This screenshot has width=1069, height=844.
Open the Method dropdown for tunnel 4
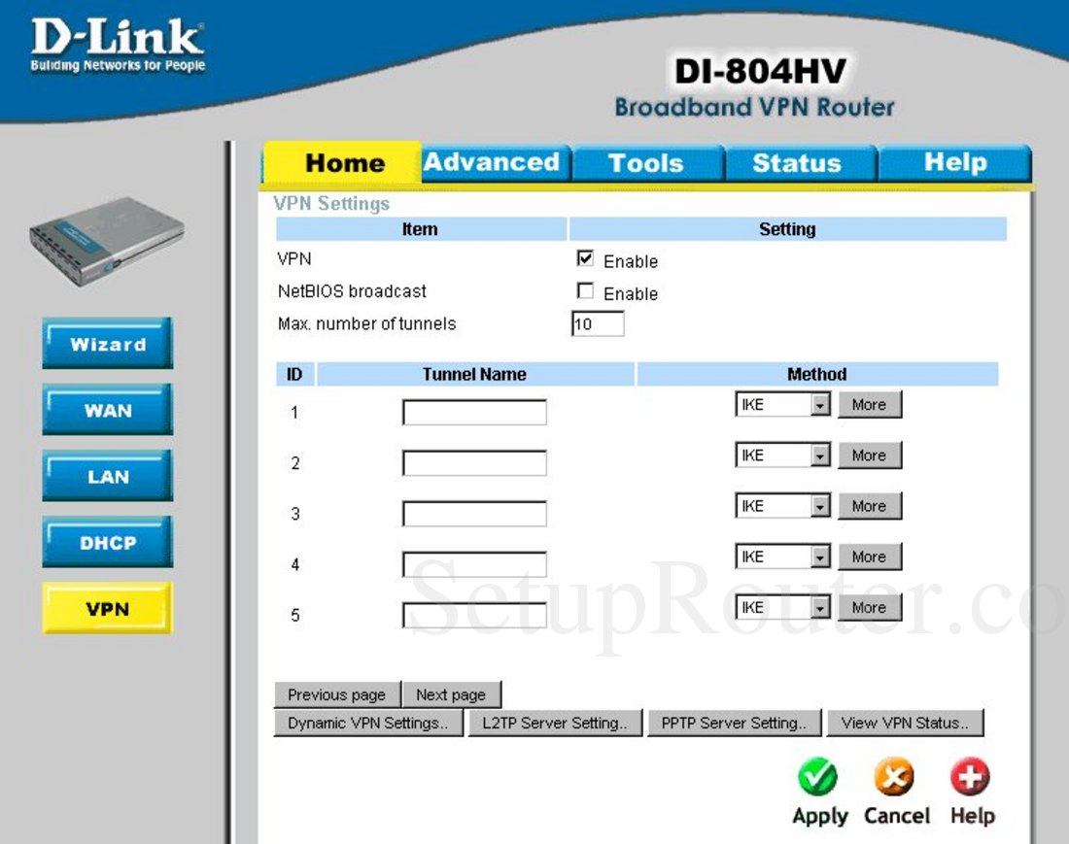point(782,557)
